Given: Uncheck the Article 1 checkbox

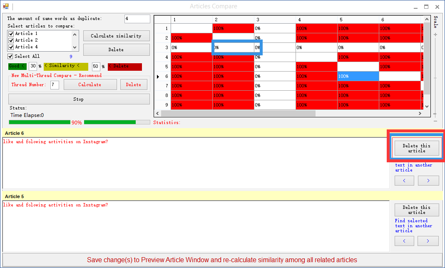Looking at the screenshot, I should point(11,34).
